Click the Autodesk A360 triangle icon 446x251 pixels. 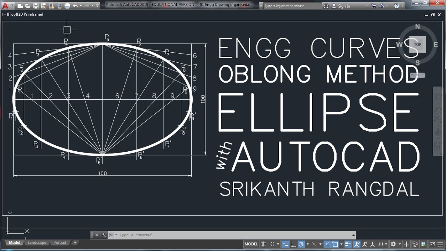[382, 6]
